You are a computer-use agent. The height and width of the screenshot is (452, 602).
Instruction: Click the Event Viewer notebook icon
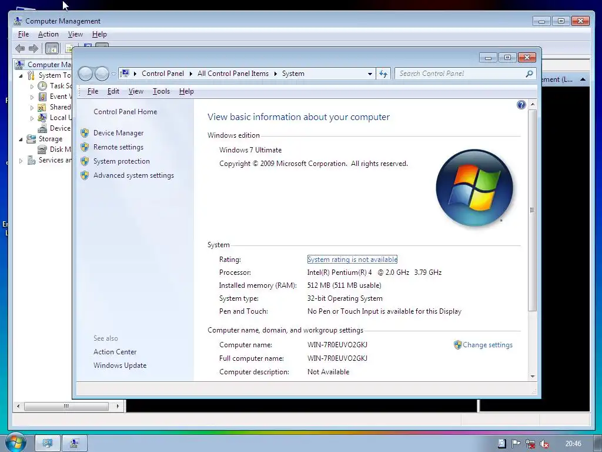42,97
